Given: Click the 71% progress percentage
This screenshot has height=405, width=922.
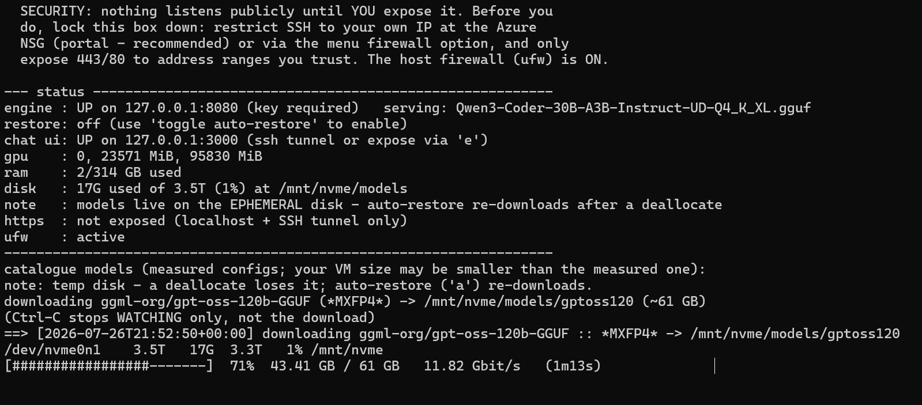Looking at the screenshot, I should click(242, 366).
